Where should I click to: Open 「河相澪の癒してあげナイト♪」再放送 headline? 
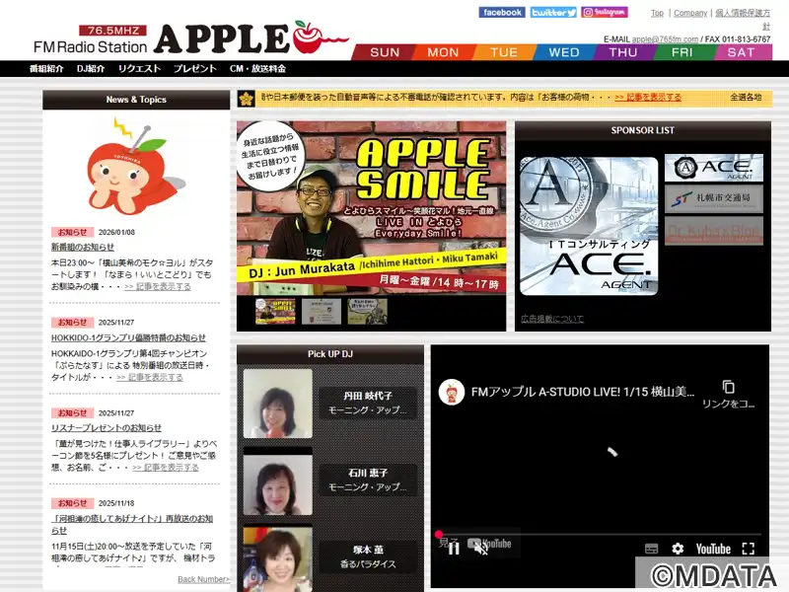[132, 524]
